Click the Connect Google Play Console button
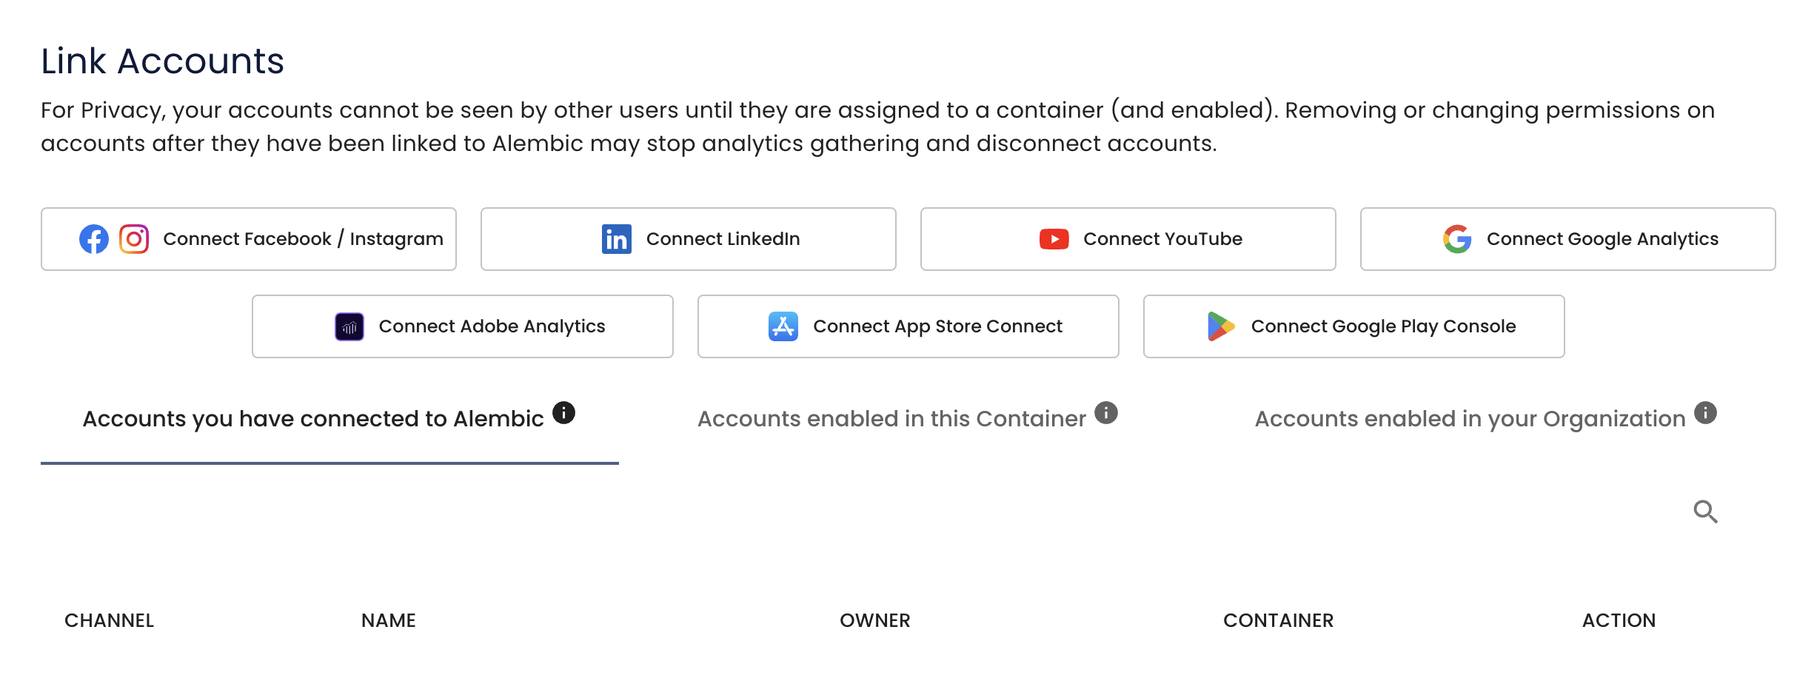Viewport: 1817px width, 678px height. (1353, 326)
